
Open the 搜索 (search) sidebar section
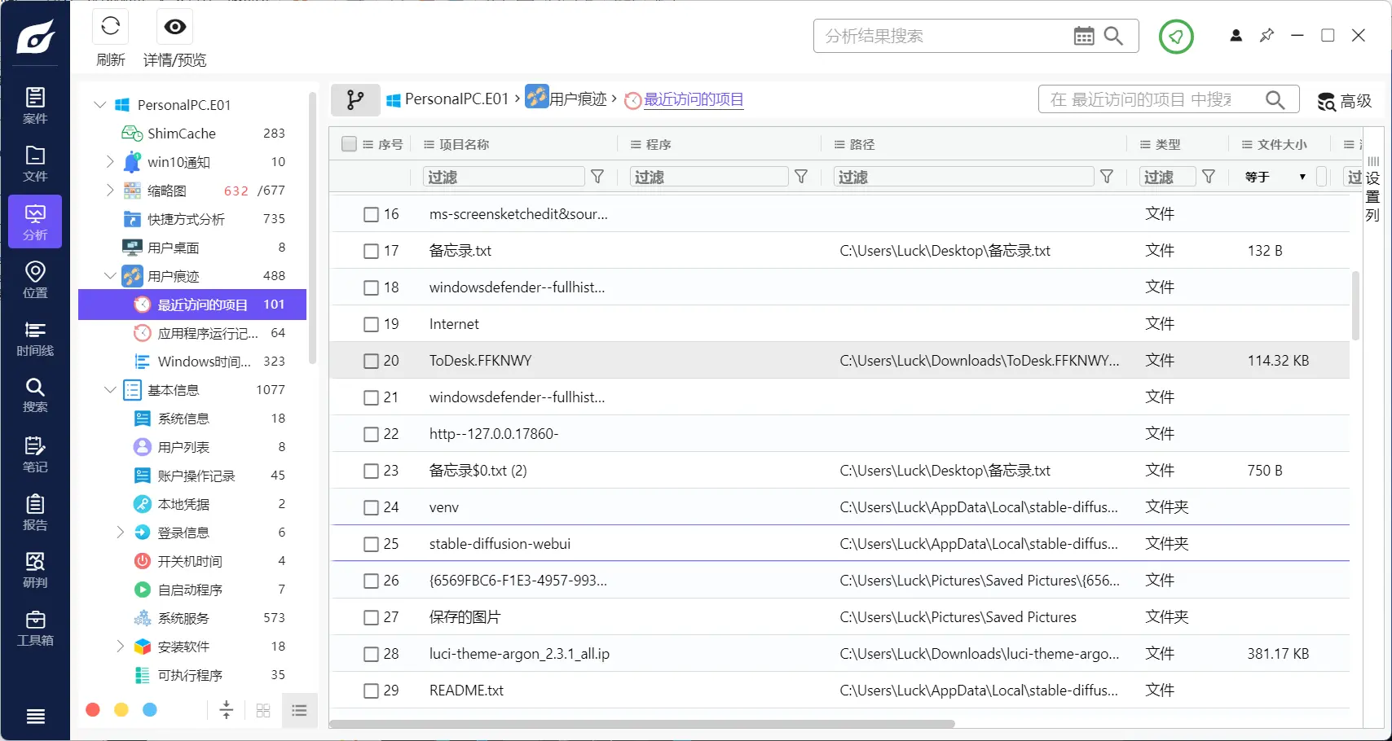click(35, 395)
